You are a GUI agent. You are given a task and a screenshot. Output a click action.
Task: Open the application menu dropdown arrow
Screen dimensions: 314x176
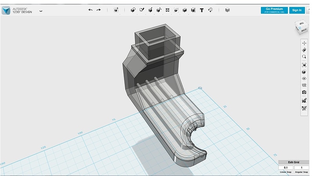tap(41, 11)
